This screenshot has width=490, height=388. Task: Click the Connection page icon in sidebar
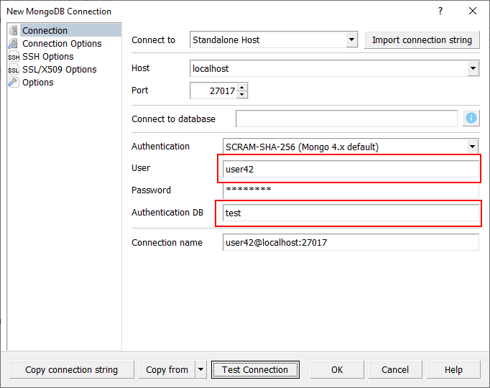(14, 30)
